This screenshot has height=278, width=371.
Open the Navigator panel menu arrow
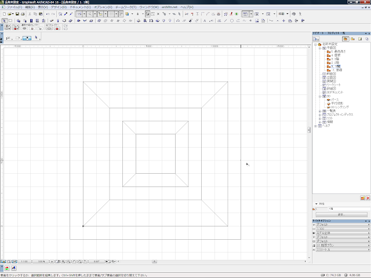click(x=366, y=34)
